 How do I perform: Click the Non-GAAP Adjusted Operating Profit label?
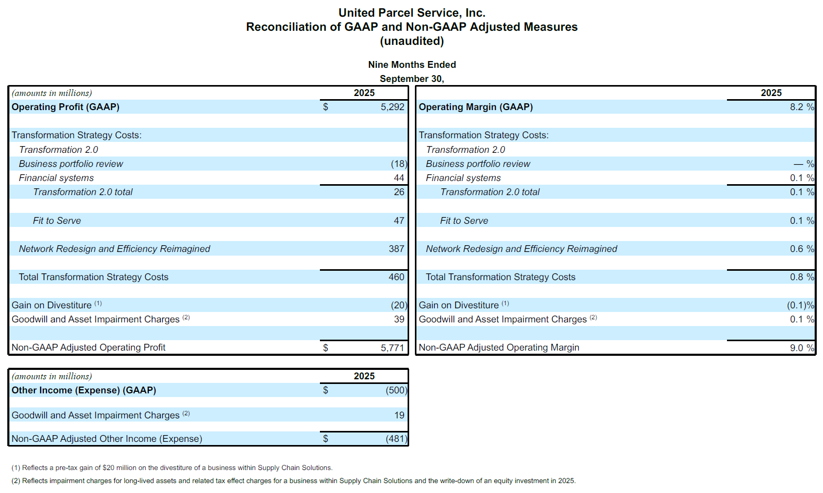pos(88,347)
